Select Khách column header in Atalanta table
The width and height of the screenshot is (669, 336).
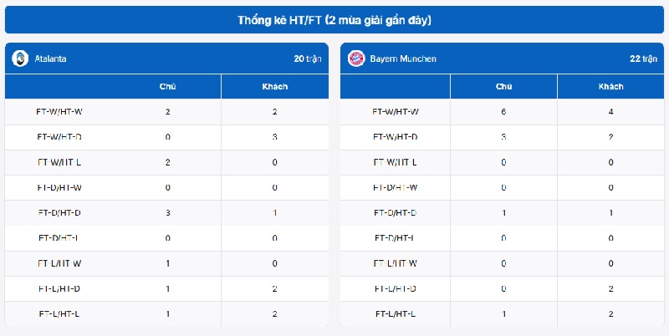tap(275, 87)
